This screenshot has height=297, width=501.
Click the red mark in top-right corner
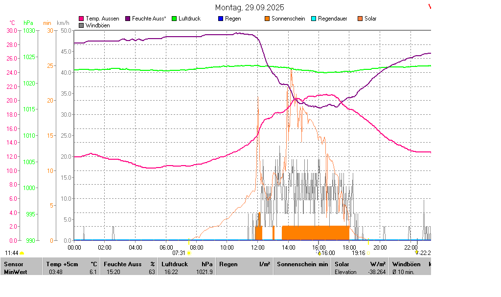430,6
